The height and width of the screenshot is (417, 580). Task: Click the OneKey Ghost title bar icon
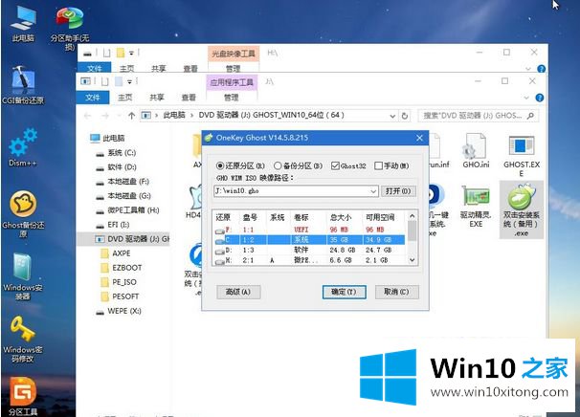[x=209, y=138]
